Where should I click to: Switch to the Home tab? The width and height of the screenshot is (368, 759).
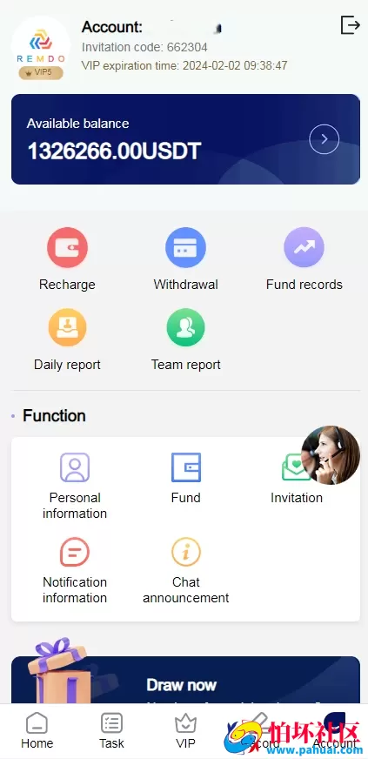coord(37,731)
